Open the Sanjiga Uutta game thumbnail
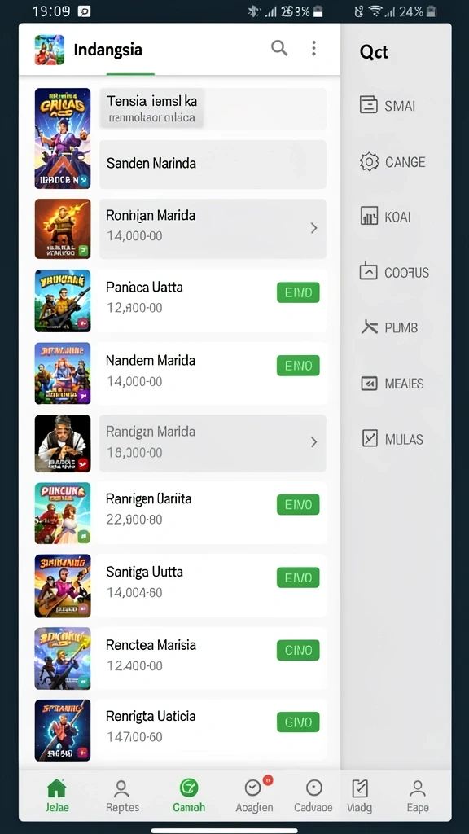Screen dimensions: 469x834 [63, 586]
